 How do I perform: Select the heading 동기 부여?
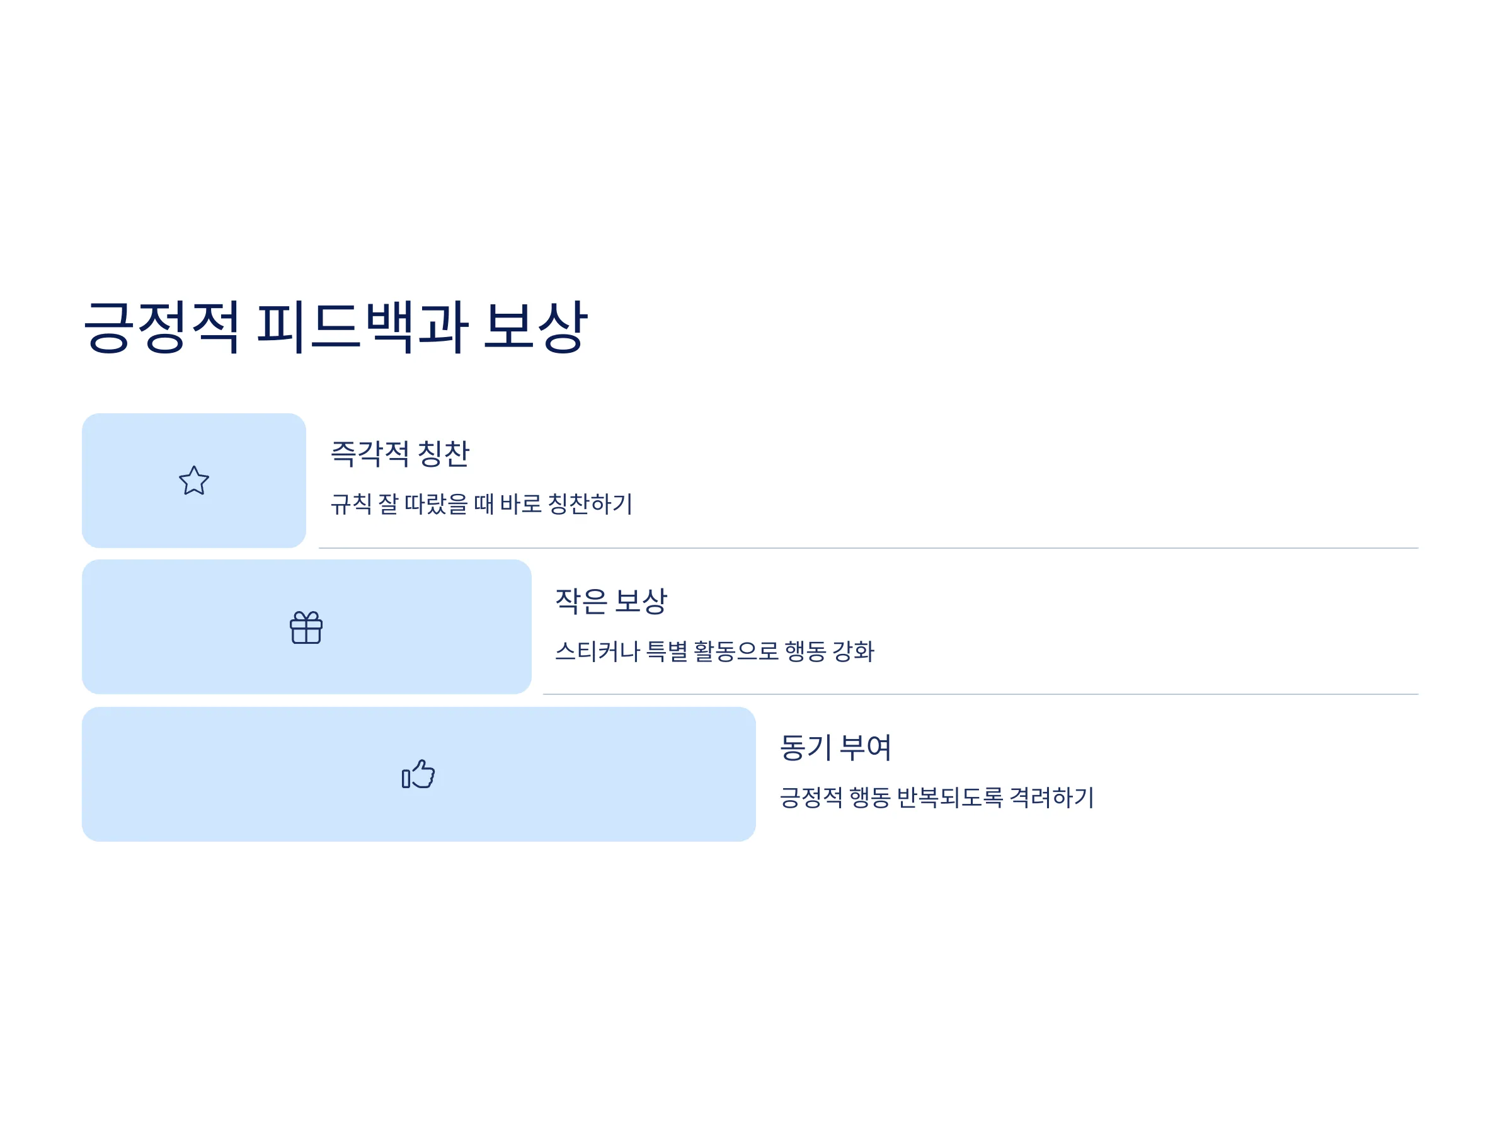[835, 747]
